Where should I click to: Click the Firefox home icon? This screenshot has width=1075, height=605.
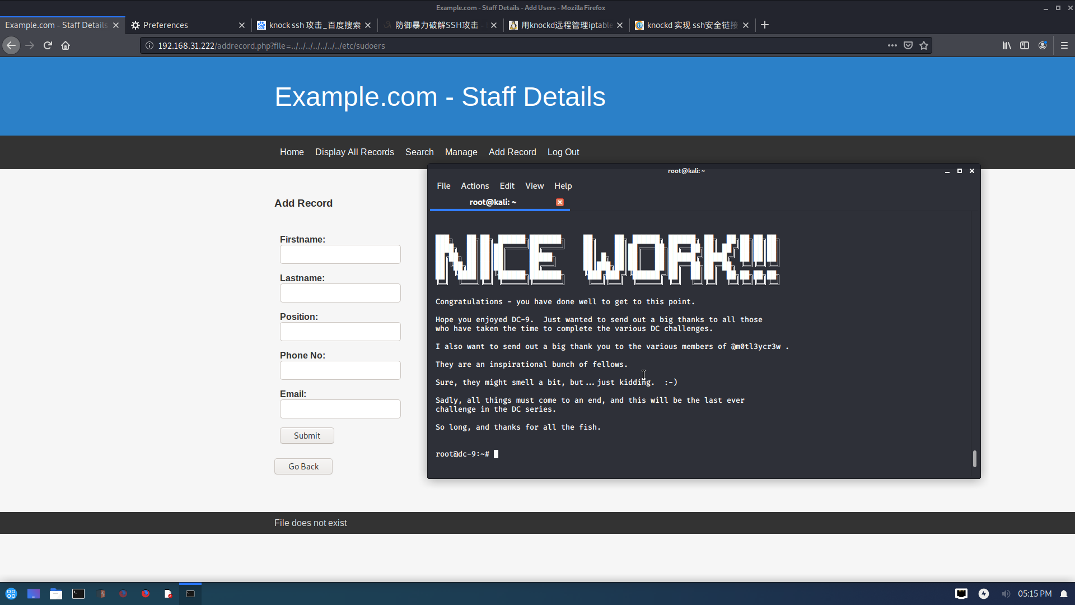click(x=66, y=45)
